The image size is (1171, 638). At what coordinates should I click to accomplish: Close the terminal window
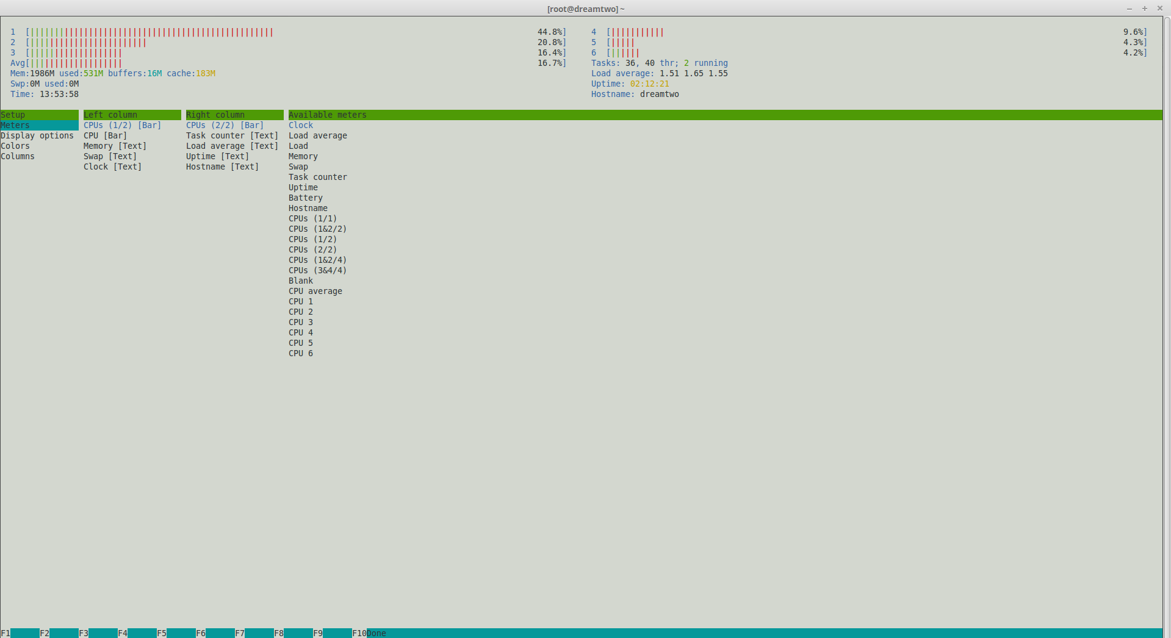[1160, 9]
